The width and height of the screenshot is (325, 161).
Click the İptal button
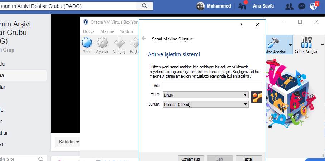pos(249,158)
